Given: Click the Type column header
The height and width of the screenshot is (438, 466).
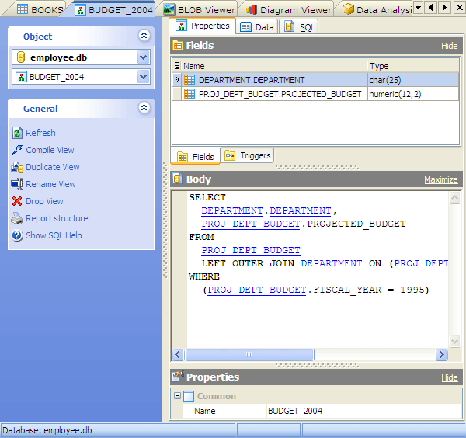Looking at the screenshot, I should coord(413,66).
